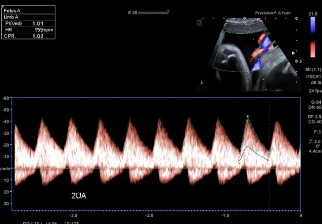322x224 pixels.
Task: Select the CPR. 1.02 result row
Action: (28, 36)
